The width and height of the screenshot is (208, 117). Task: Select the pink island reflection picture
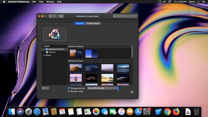tap(76, 78)
